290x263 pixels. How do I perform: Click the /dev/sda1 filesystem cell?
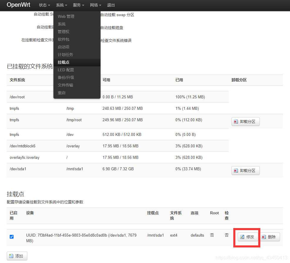point(18,169)
